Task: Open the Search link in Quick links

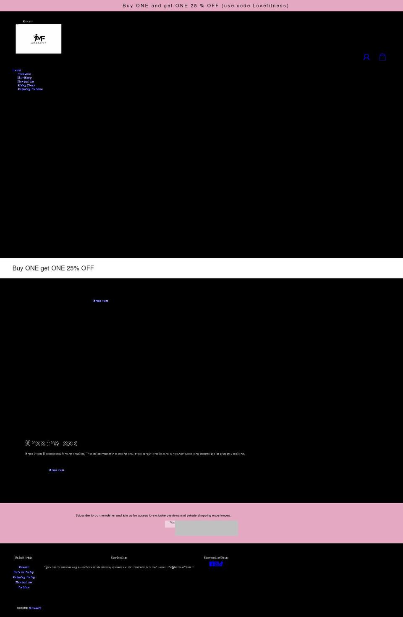Action: (23, 567)
